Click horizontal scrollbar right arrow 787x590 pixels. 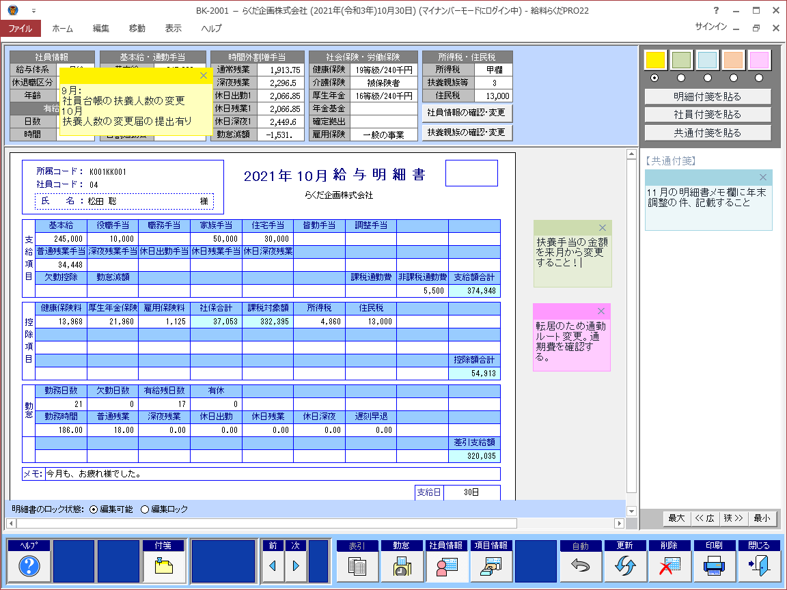620,523
